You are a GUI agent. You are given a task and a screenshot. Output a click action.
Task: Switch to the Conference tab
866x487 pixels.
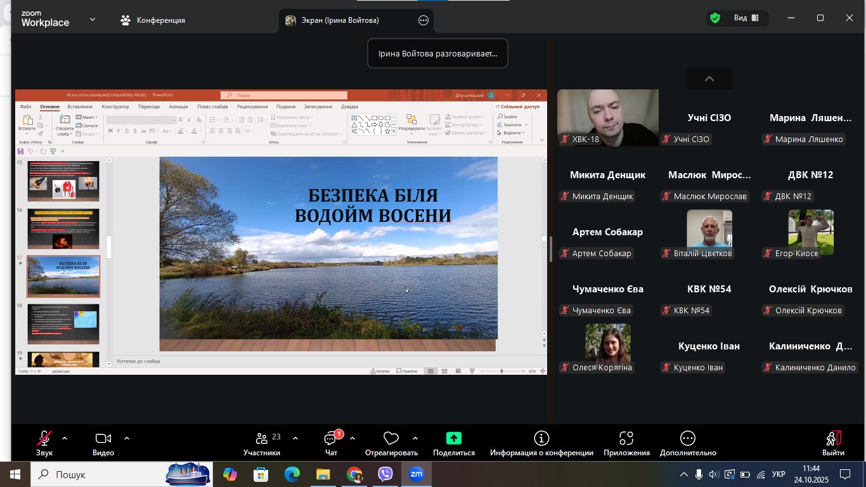tap(153, 20)
